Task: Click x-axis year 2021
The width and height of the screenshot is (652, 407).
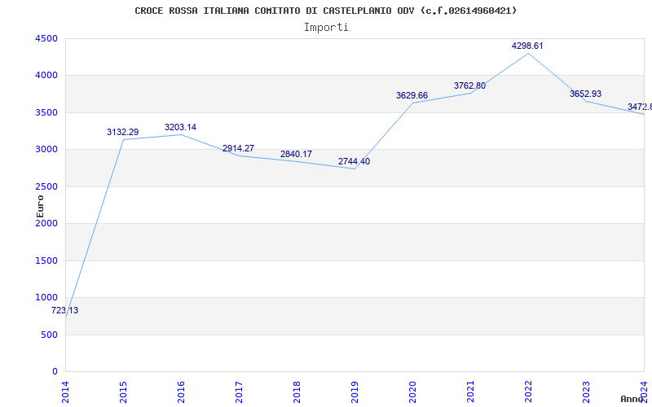Action: click(x=470, y=392)
